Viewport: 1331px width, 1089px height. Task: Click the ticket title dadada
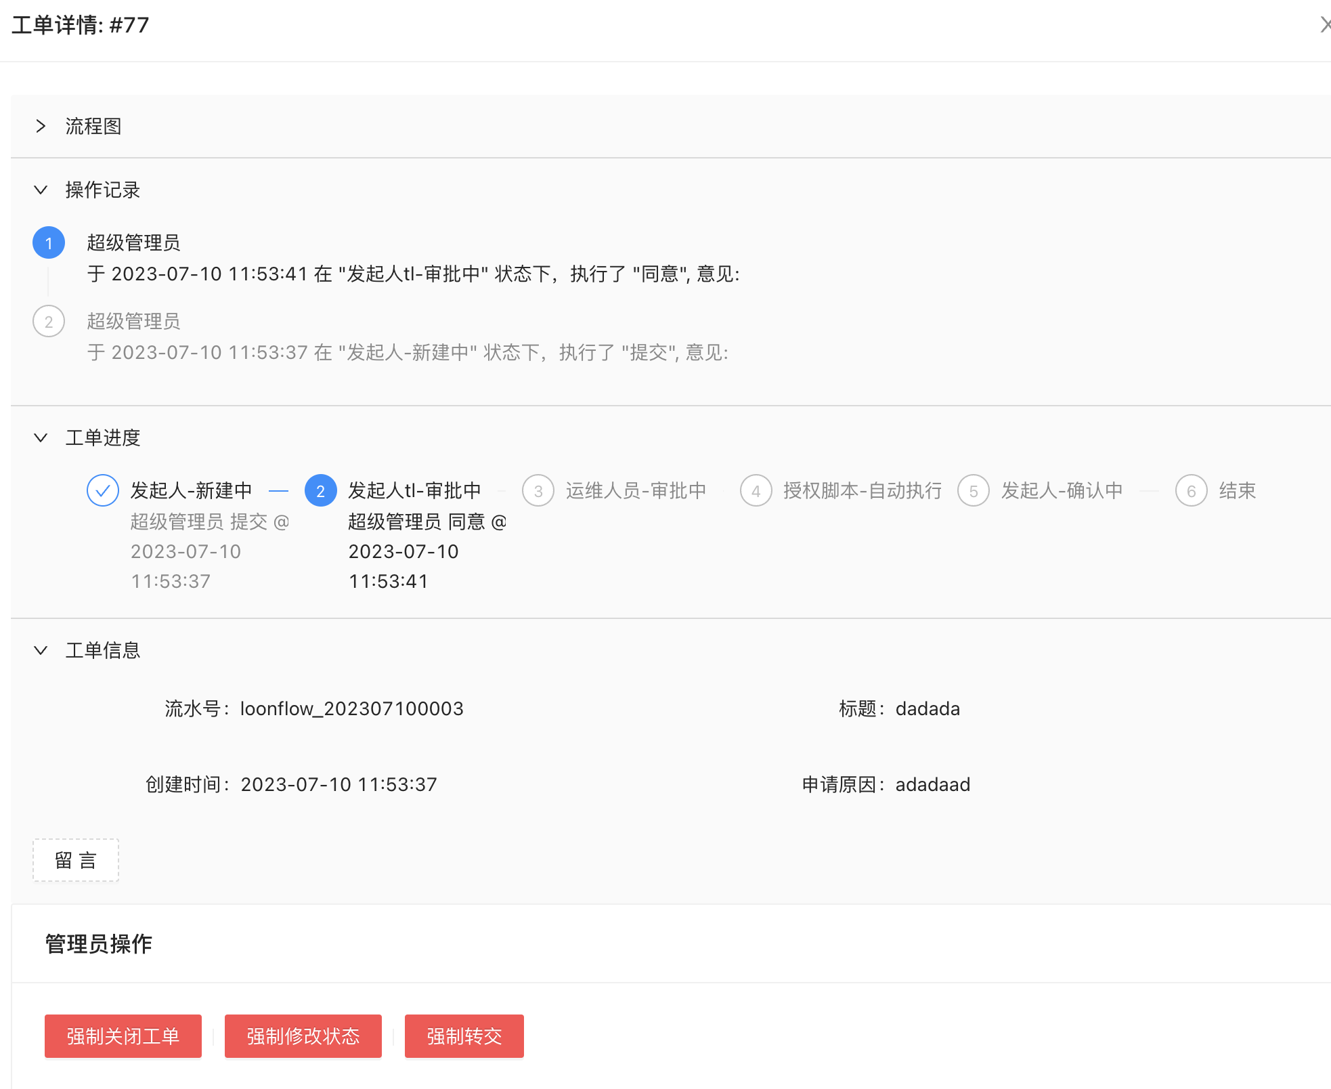click(x=928, y=708)
